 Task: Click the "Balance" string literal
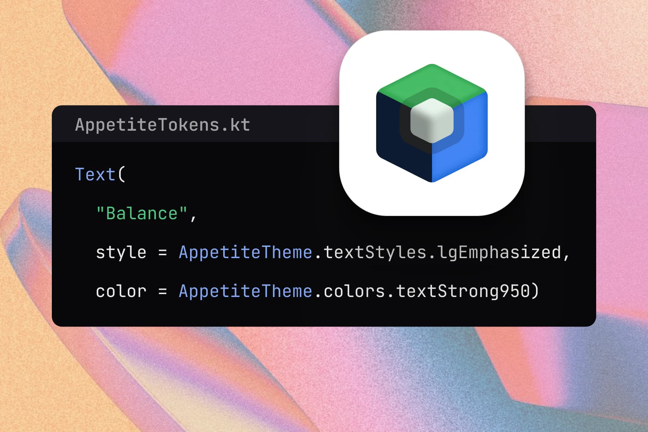pos(142,213)
